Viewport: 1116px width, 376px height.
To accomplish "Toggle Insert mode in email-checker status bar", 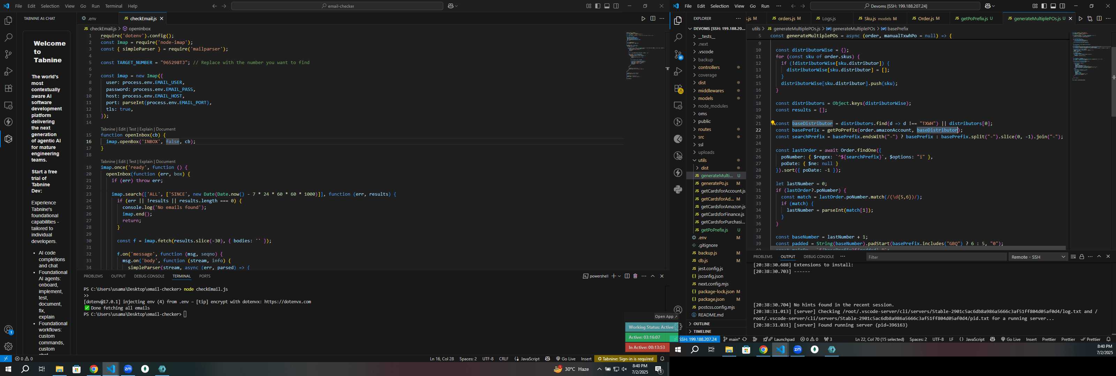I will pos(586,359).
